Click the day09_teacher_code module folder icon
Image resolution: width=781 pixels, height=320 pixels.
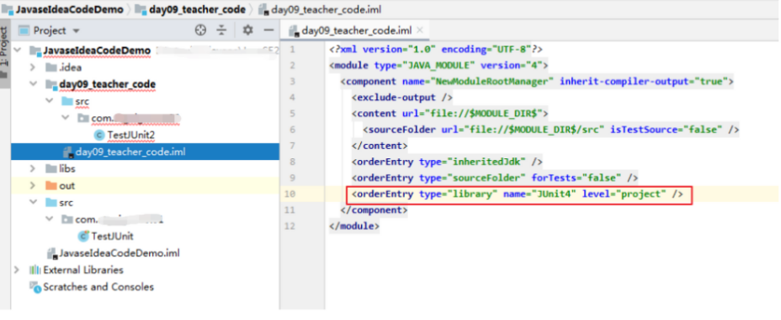[x=50, y=84]
